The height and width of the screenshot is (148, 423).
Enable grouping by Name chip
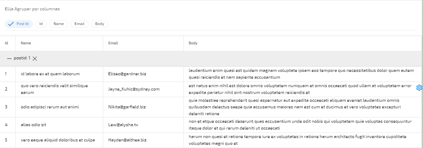coord(59,24)
